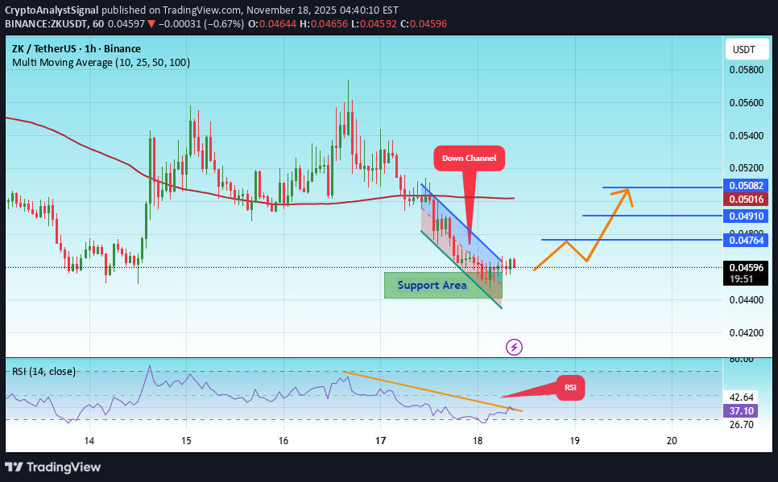This screenshot has width=778, height=482.
Task: Click the purple lightning bolt icon on the chart
Action: point(513,347)
